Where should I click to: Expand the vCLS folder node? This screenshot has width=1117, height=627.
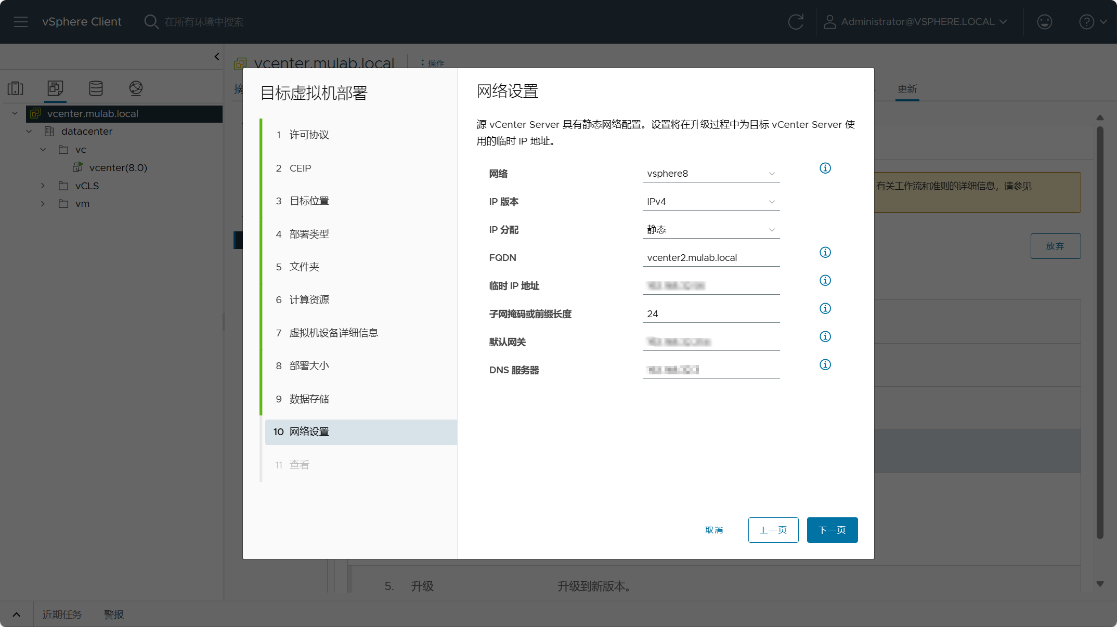click(x=43, y=186)
